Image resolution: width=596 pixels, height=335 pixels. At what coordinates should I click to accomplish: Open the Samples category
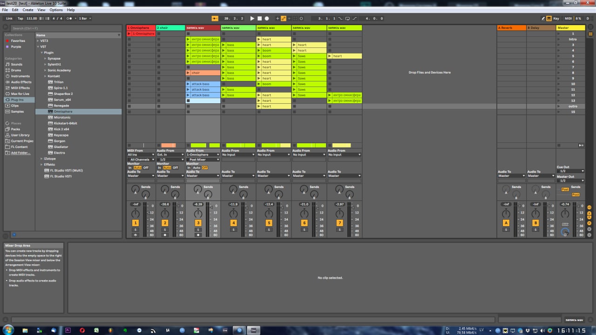[x=17, y=111]
